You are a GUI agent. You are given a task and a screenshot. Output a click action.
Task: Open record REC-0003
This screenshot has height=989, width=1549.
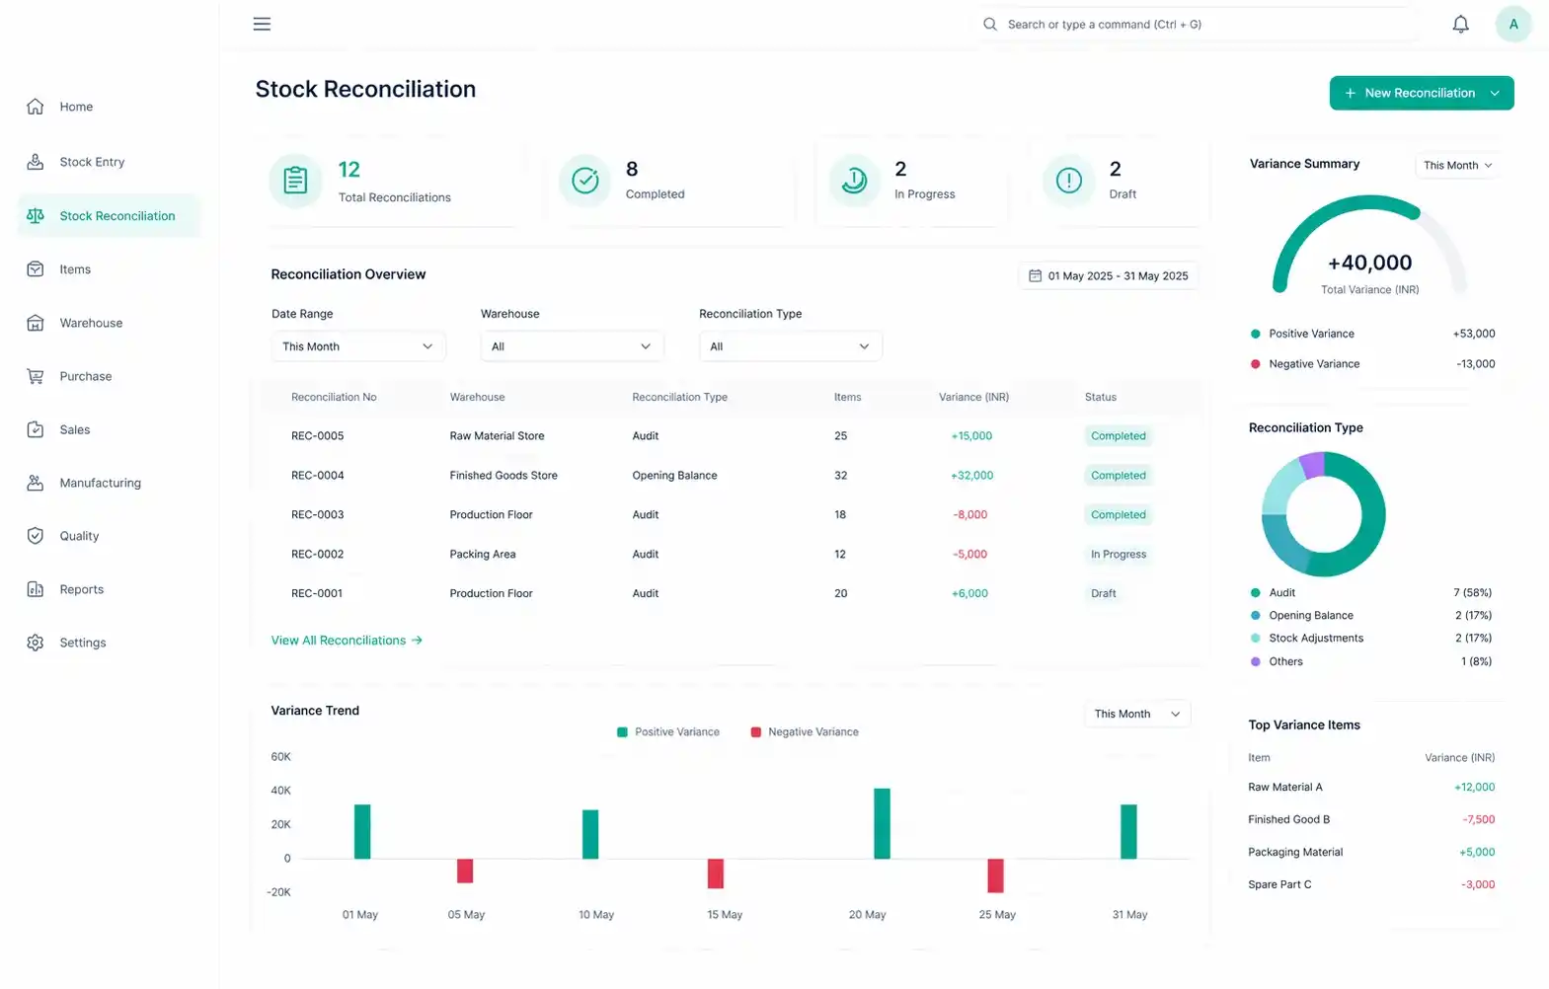pyautogui.click(x=317, y=514)
